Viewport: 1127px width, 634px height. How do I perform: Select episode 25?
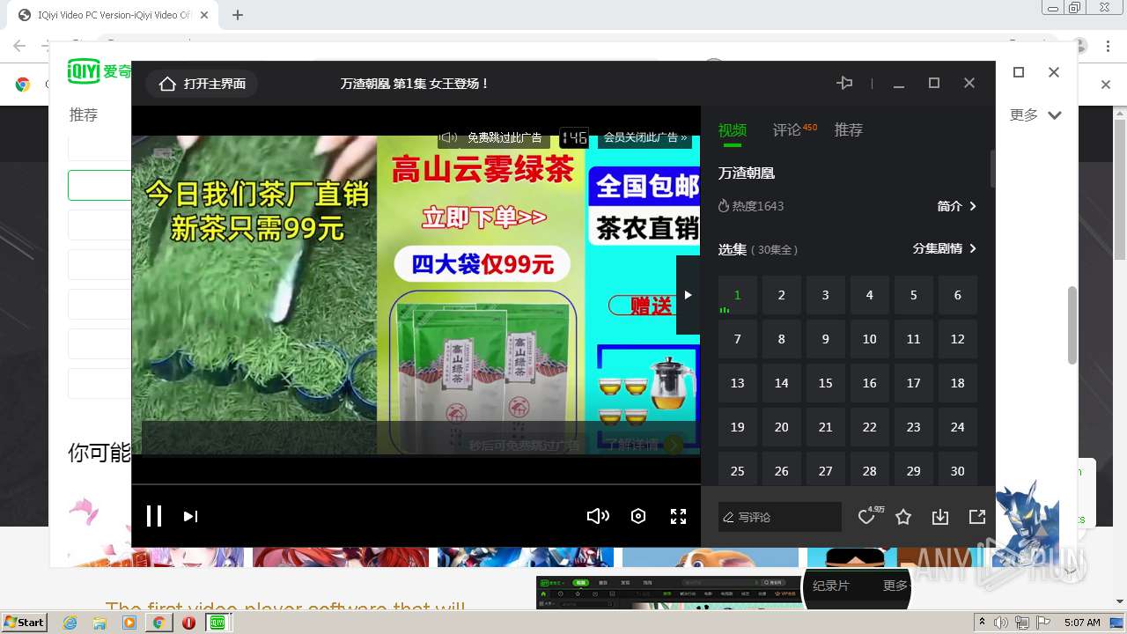pyautogui.click(x=738, y=470)
